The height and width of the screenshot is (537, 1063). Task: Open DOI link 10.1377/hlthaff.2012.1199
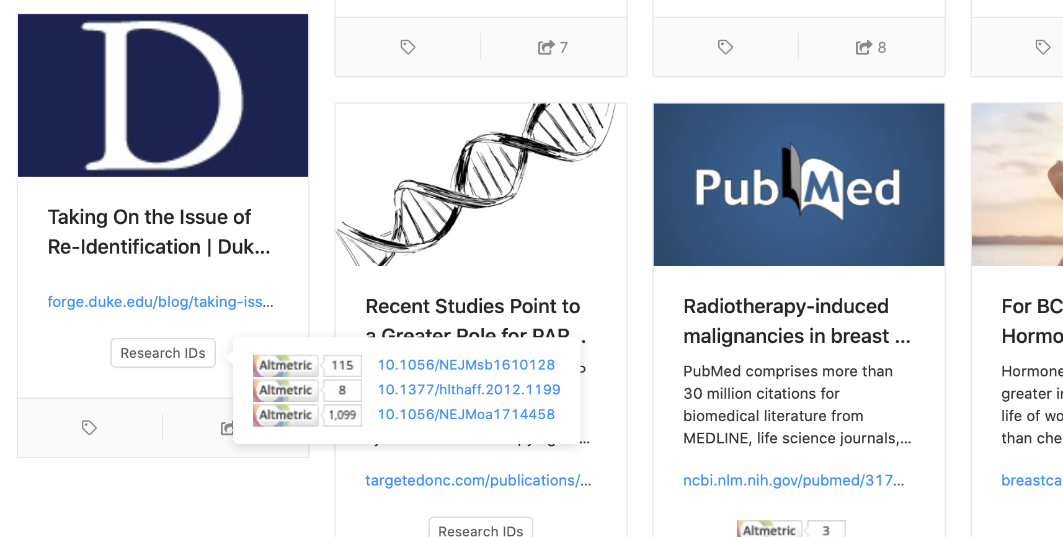click(469, 389)
